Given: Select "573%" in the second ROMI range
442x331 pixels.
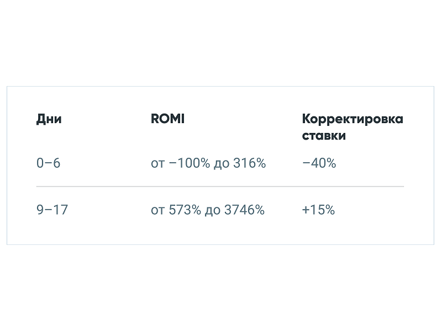Looking at the screenshot, I should click(x=184, y=210).
